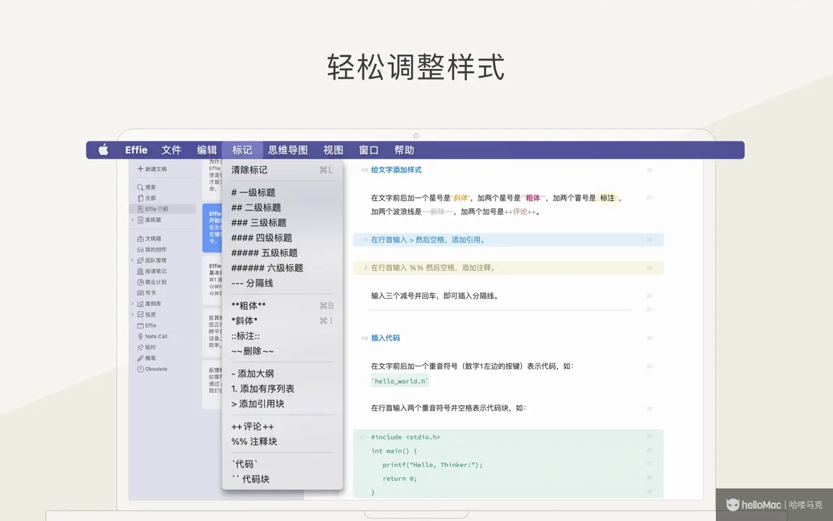Image resolution: width=833 pixels, height=521 pixels.
Task: Open the 视图 menu
Action: (x=333, y=150)
